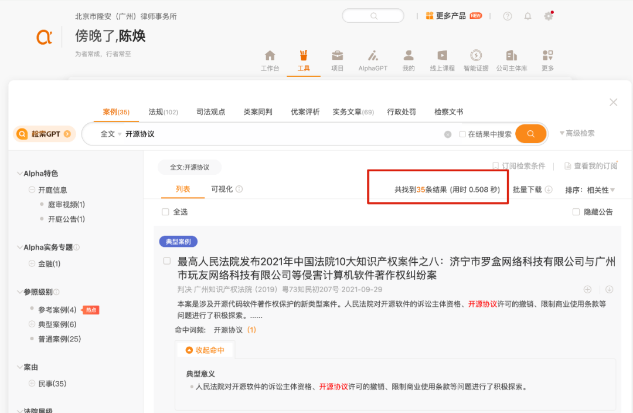Viewport: 633px width, 413px height.
Task: Click download icon on first case result
Action: coord(609,289)
